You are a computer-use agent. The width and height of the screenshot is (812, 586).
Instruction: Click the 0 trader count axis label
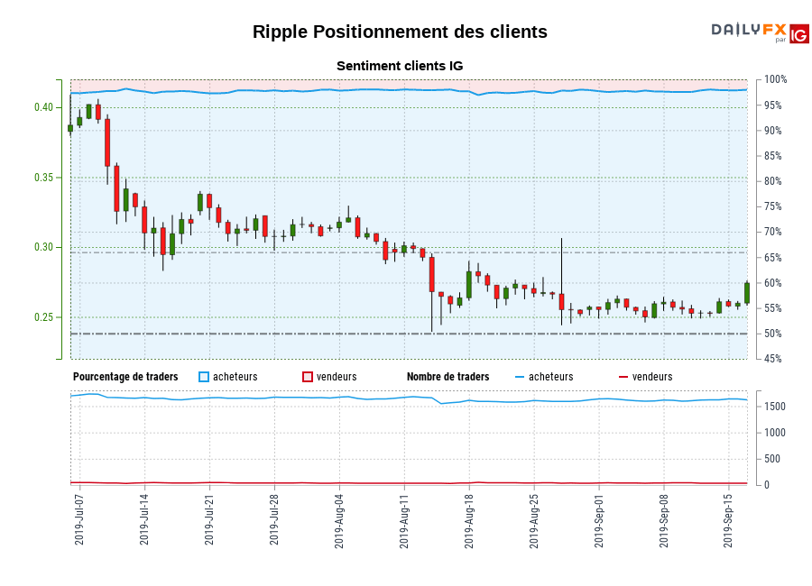767,485
